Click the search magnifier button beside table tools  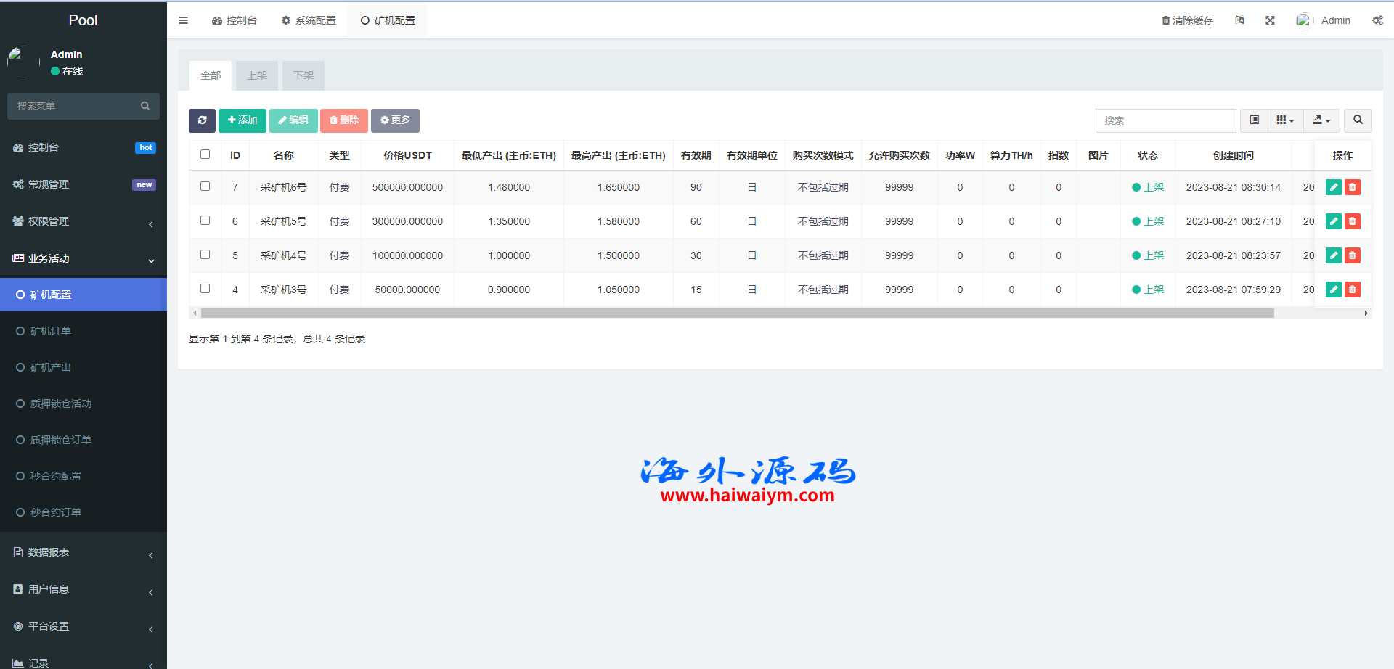pos(1358,120)
